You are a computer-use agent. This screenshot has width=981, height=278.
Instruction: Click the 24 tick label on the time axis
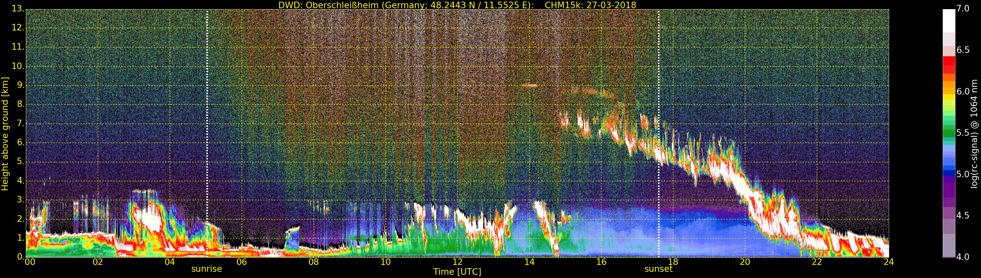tap(888, 262)
